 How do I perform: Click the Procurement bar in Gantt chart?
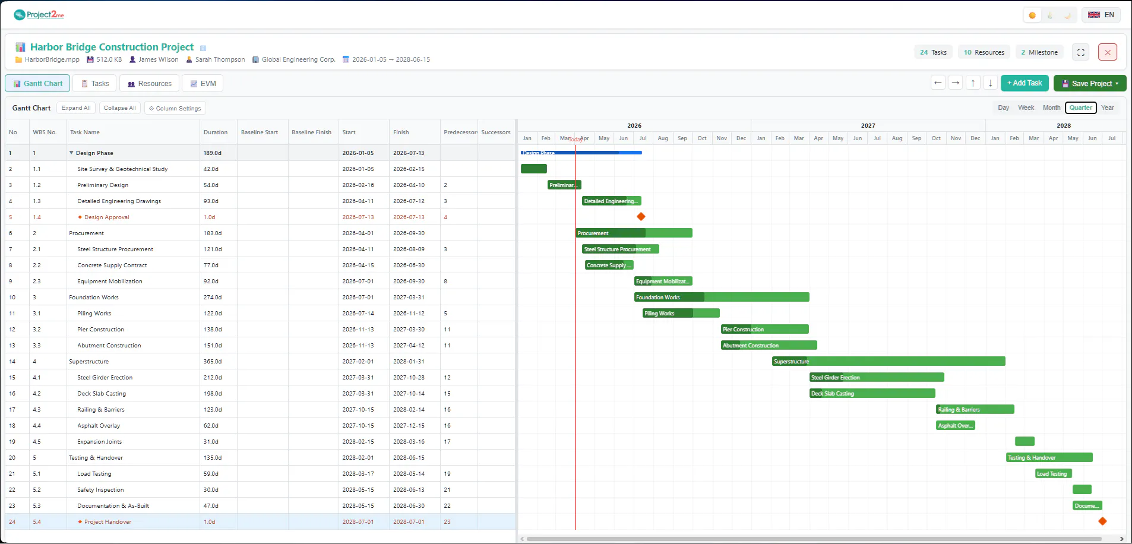634,233
